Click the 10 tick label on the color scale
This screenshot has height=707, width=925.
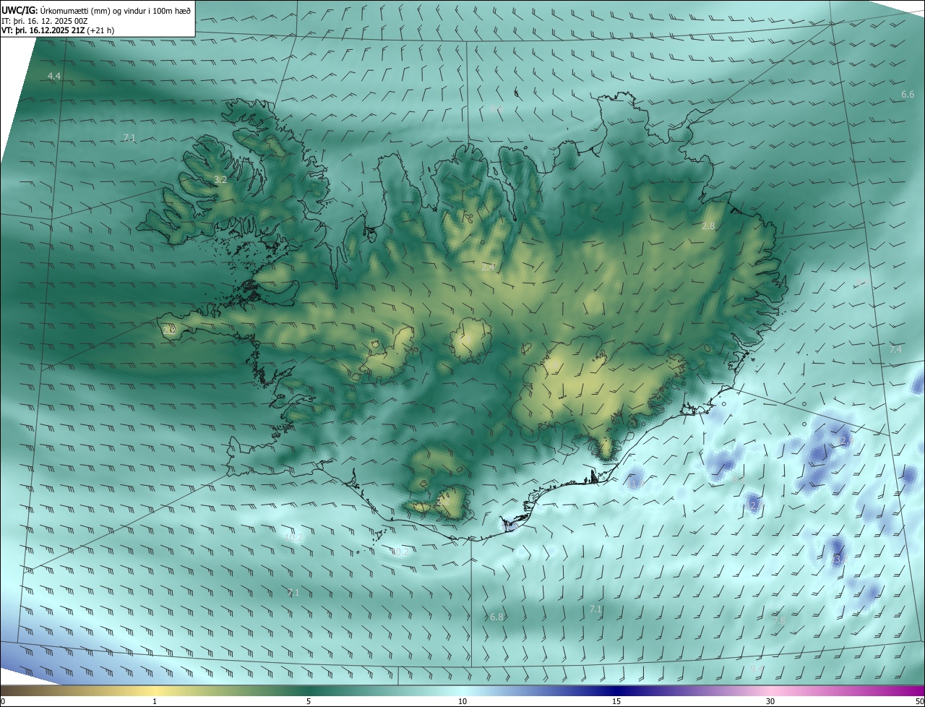point(462,701)
